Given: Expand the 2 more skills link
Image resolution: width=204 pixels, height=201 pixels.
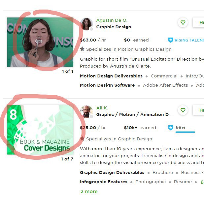Looking at the screenshot, I should (89, 191).
